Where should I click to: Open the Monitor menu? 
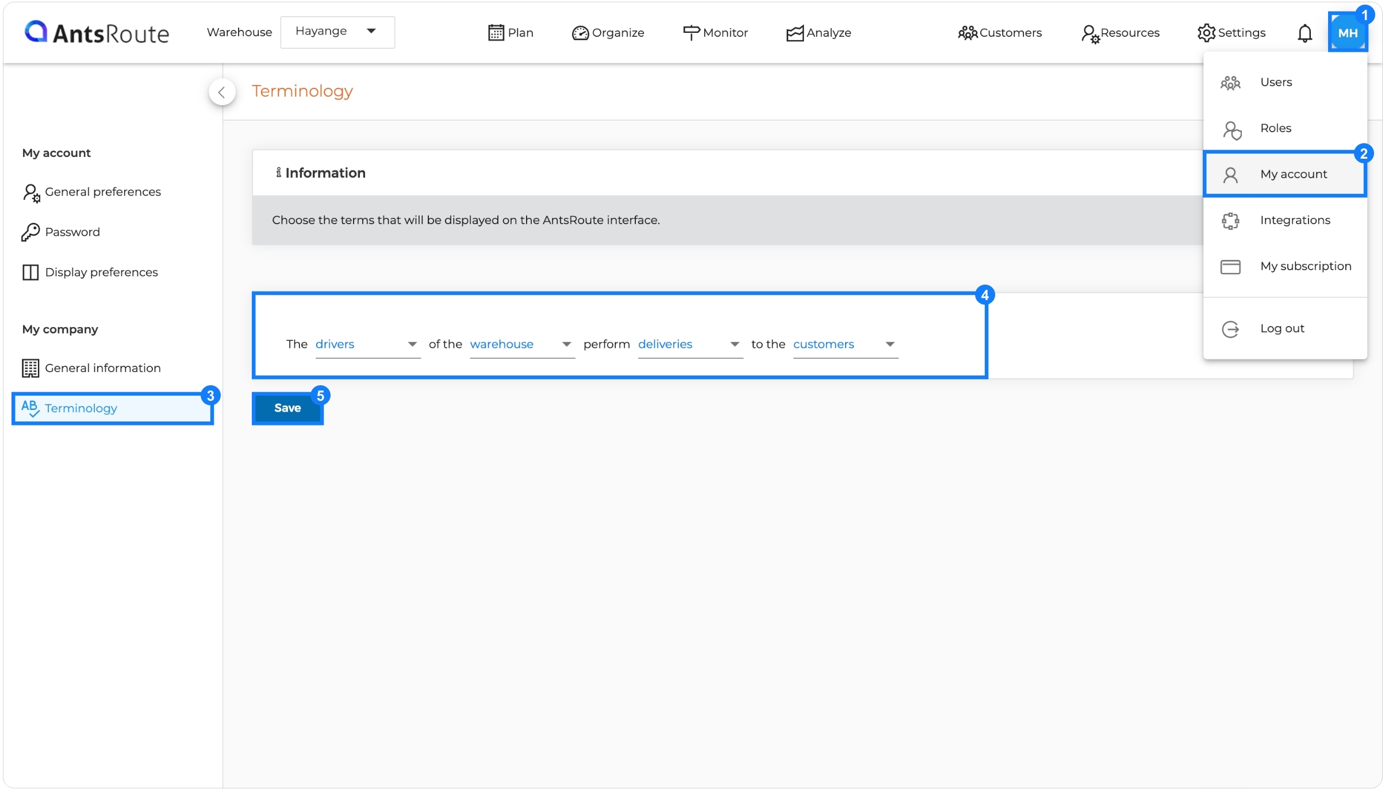click(715, 33)
